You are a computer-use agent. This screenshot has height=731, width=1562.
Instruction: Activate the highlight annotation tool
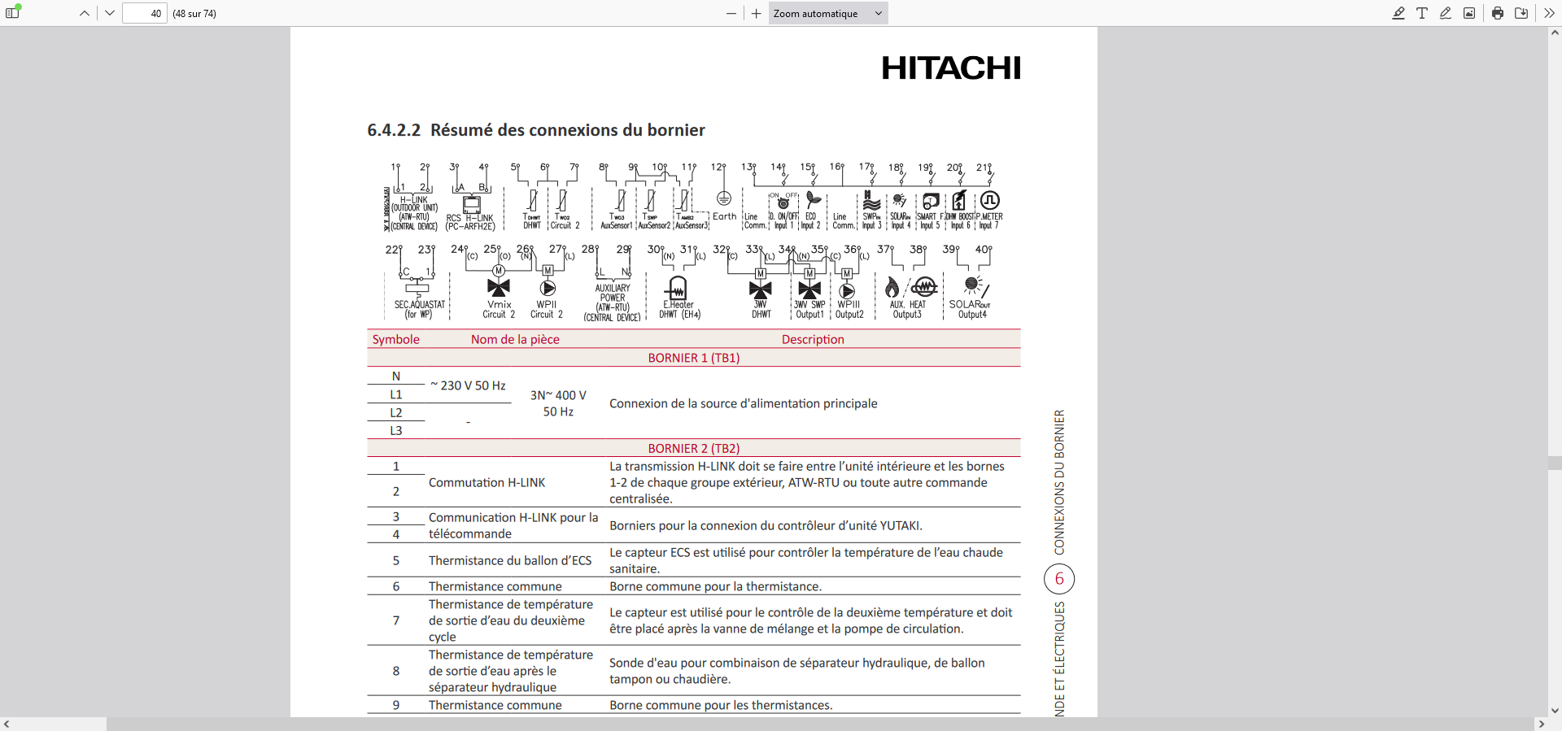[1398, 13]
